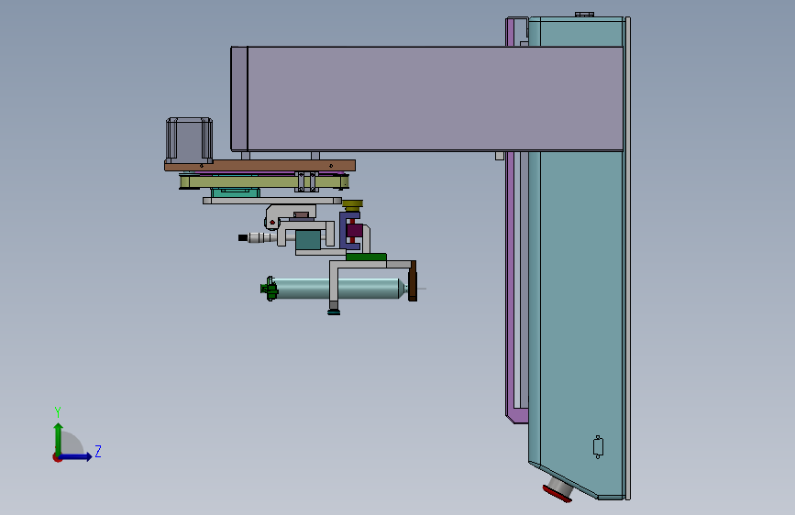Select the thin gray back plate beside the column
Screen dimensions: 795x515
628,258
